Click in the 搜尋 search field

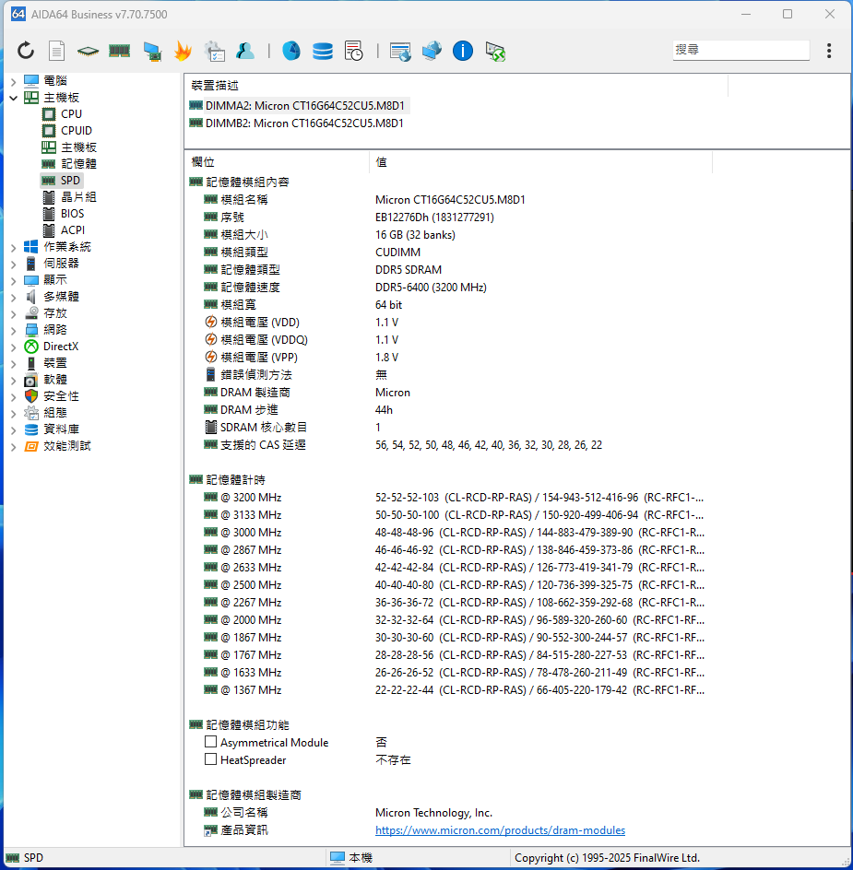(x=740, y=50)
